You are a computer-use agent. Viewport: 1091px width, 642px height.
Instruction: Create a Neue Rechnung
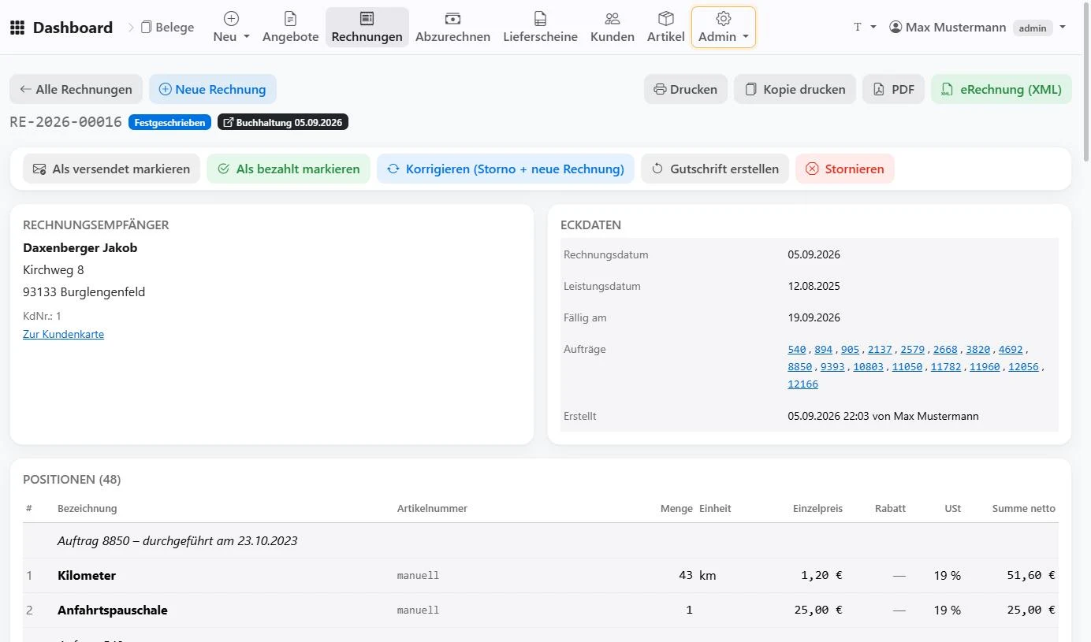tap(213, 89)
